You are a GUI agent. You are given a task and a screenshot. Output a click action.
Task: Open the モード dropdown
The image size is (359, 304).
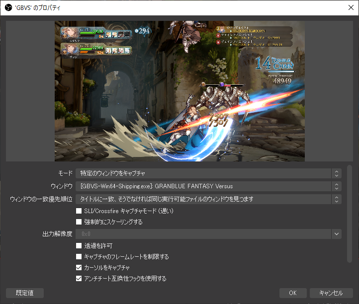[208, 173]
